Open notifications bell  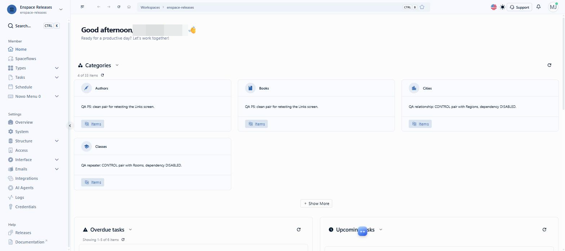pos(539,7)
